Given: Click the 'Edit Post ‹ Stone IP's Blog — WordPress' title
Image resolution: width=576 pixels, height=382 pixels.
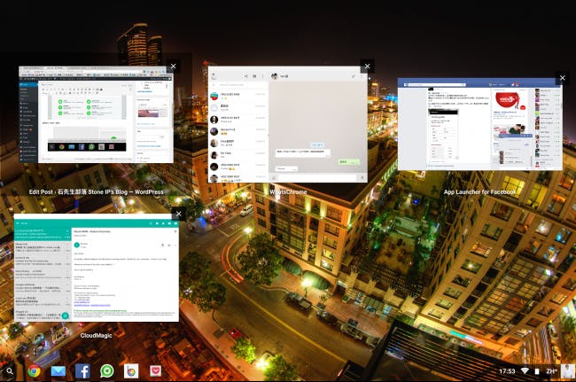Looking at the screenshot, I should [x=97, y=192].
